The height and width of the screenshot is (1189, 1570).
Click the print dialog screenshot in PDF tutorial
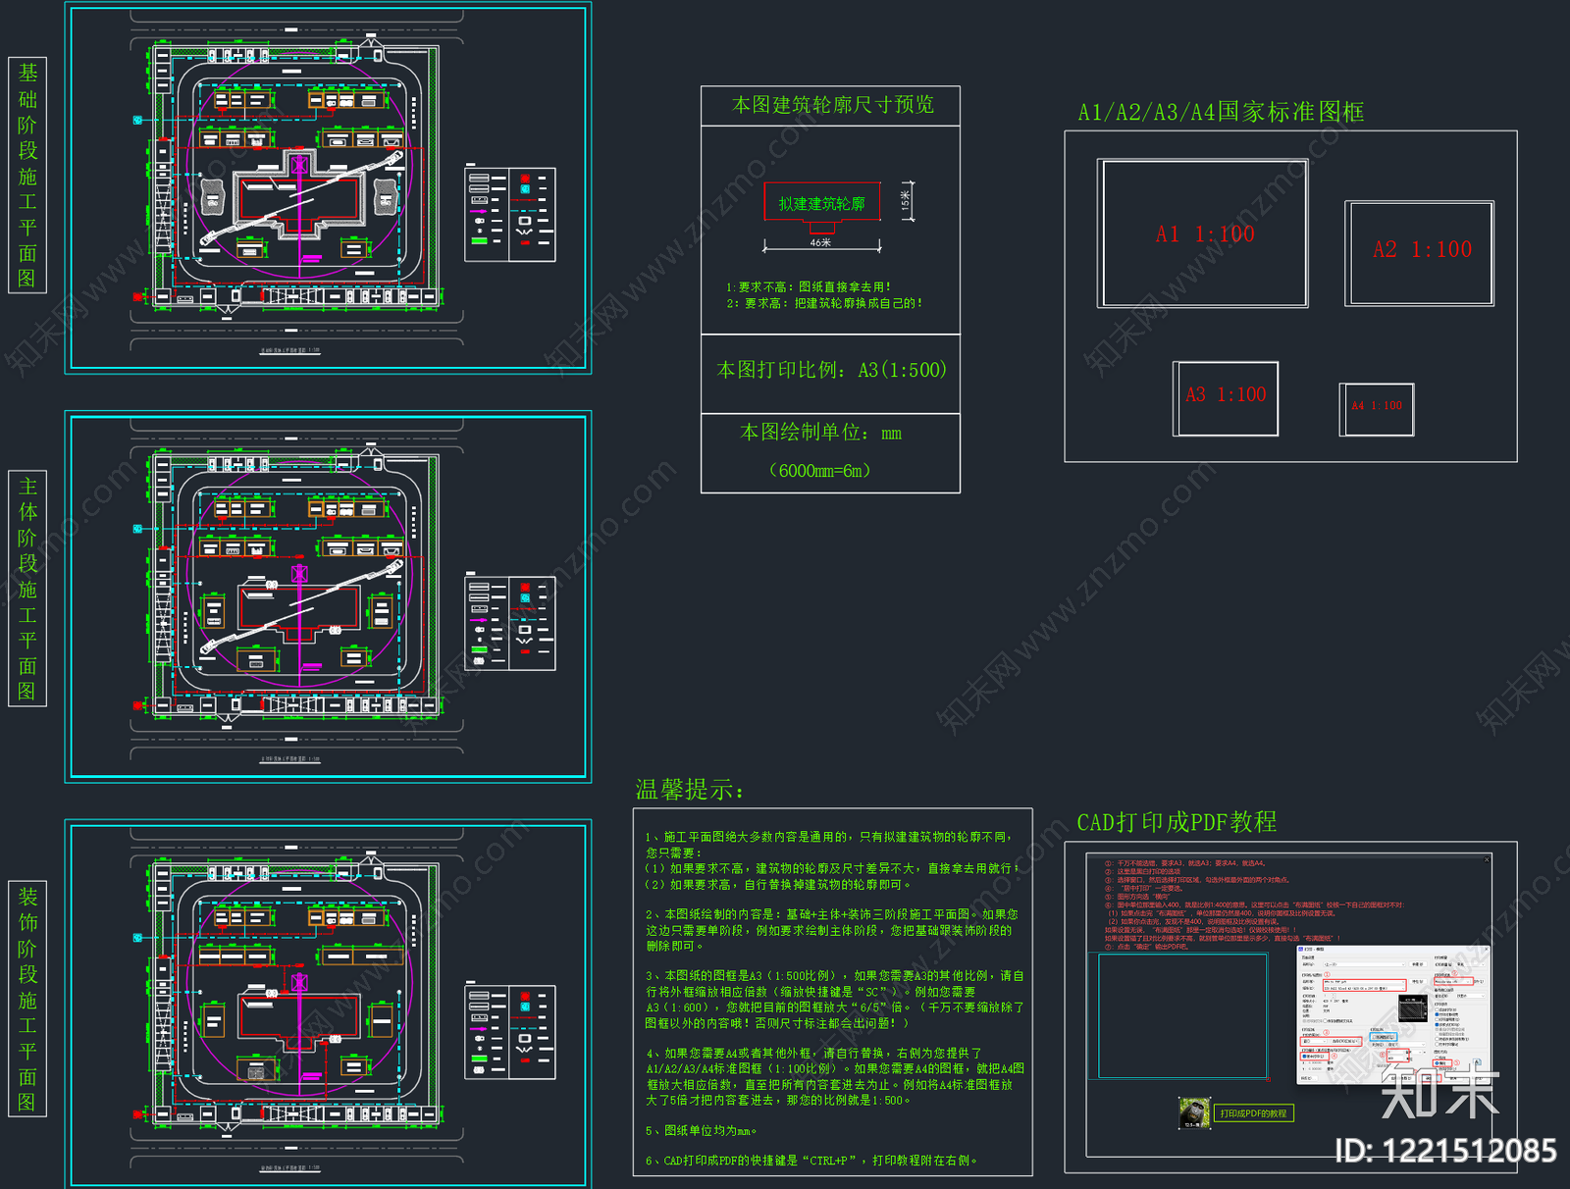[x=1393, y=1014]
